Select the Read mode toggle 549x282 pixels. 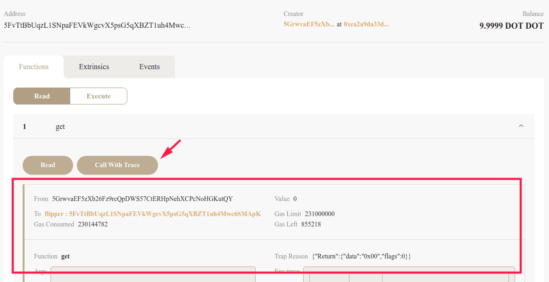pyautogui.click(x=42, y=96)
